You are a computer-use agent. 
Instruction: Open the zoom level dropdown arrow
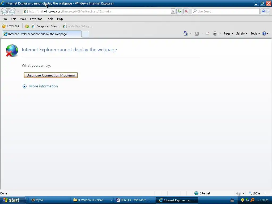[x=265, y=193]
